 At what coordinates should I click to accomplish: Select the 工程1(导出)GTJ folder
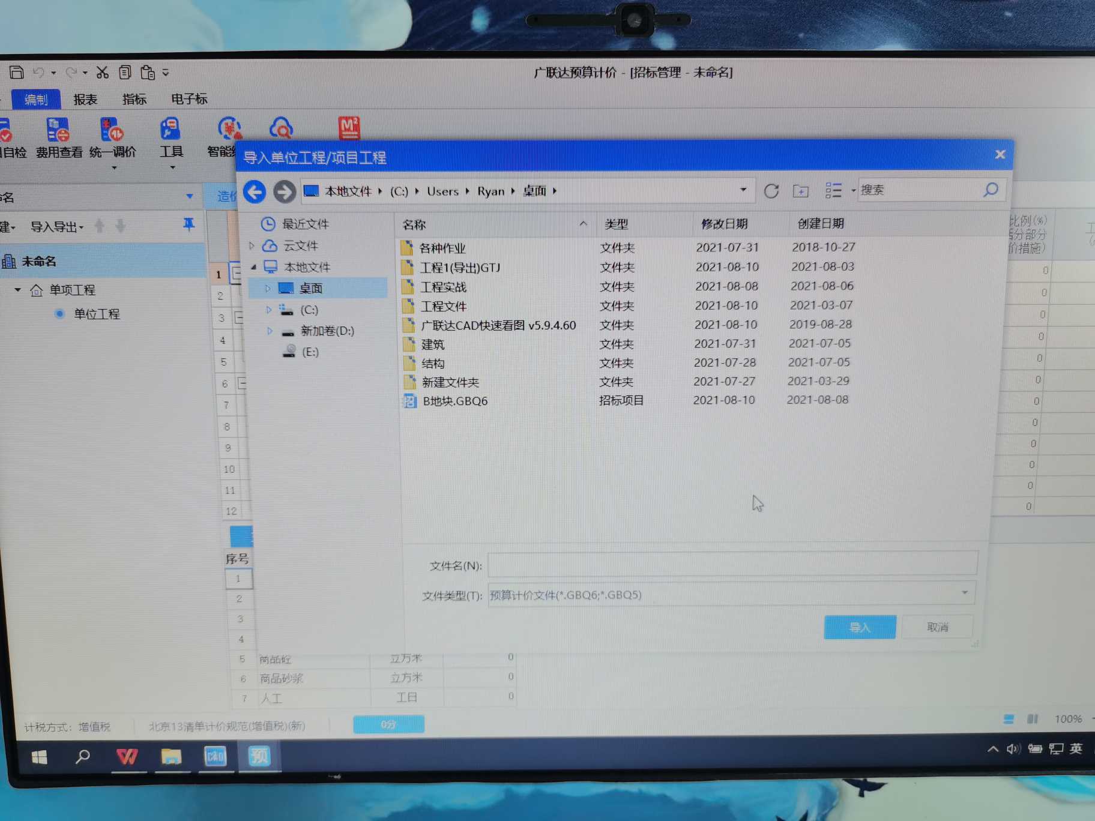click(x=460, y=268)
